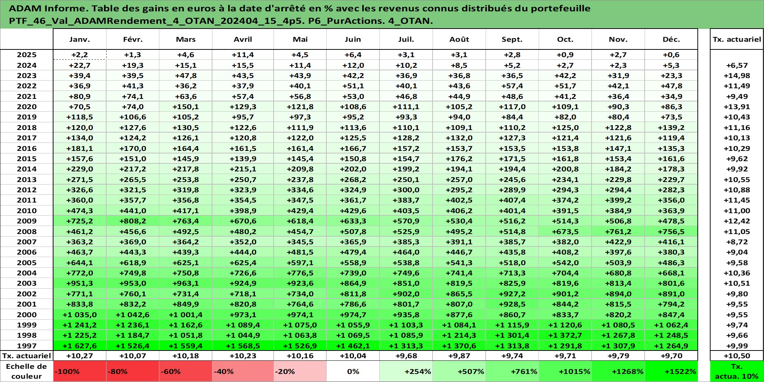Image resolution: width=764 pixels, height=382 pixels.
Task: Select the '+1 372,7' cell for October 1998
Action: point(565,335)
